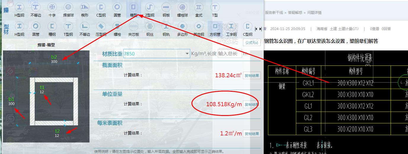Open the 公式f(x) formula button
The height and width of the screenshot is (154, 408).
252,42
